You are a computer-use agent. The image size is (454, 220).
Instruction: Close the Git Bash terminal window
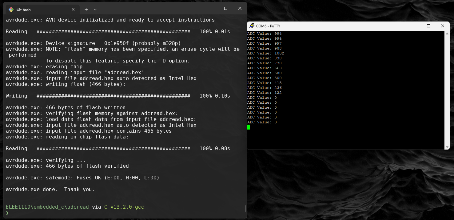(x=240, y=8)
